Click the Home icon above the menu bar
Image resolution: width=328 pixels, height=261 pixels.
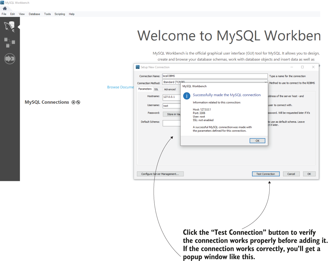pyautogui.click(x=4, y=9)
